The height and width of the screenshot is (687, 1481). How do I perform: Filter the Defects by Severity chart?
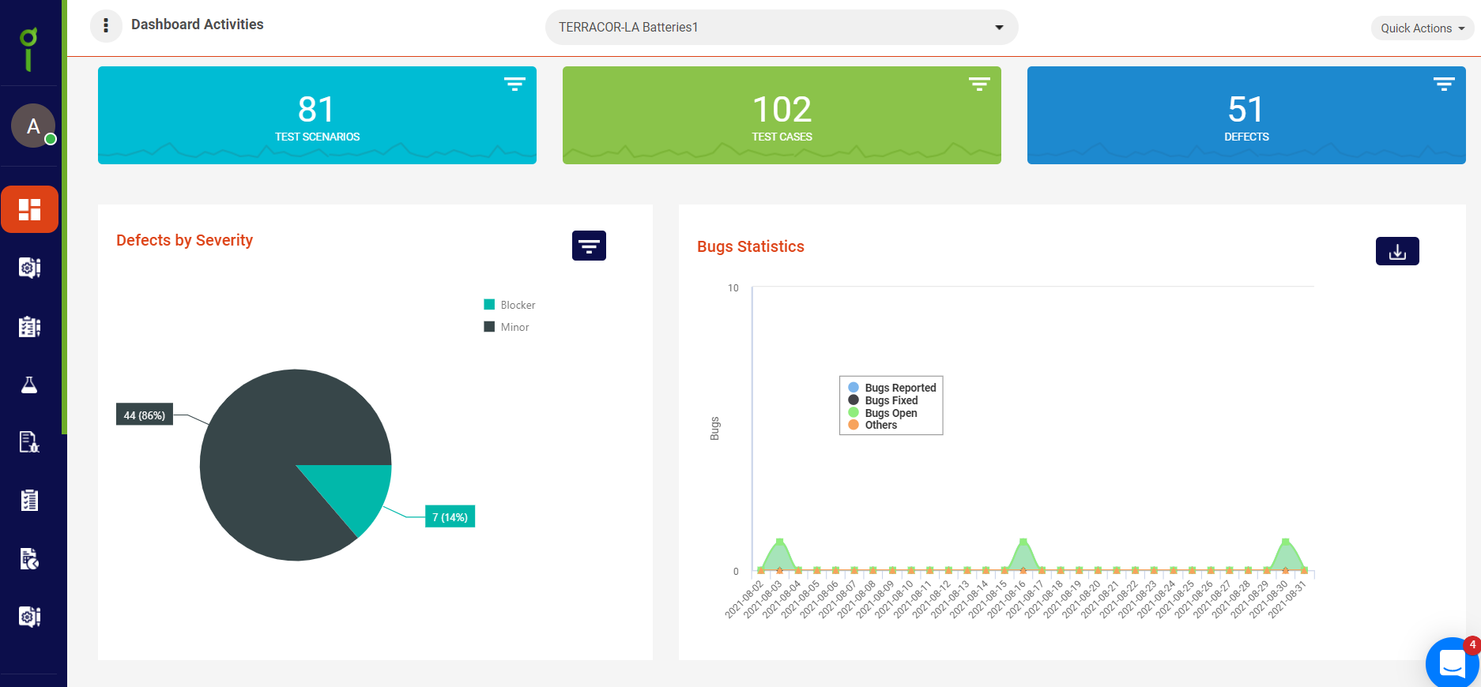point(589,246)
